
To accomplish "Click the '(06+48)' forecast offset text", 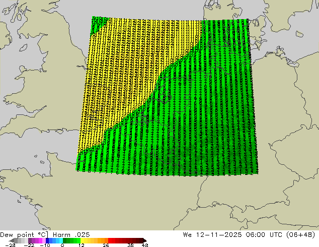I will click(x=301, y=235).
